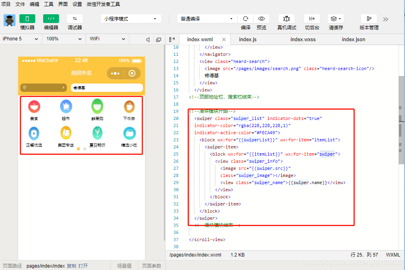The image size is (405, 270).
Task: Open the 工具 menu
Action: click(x=49, y=4)
